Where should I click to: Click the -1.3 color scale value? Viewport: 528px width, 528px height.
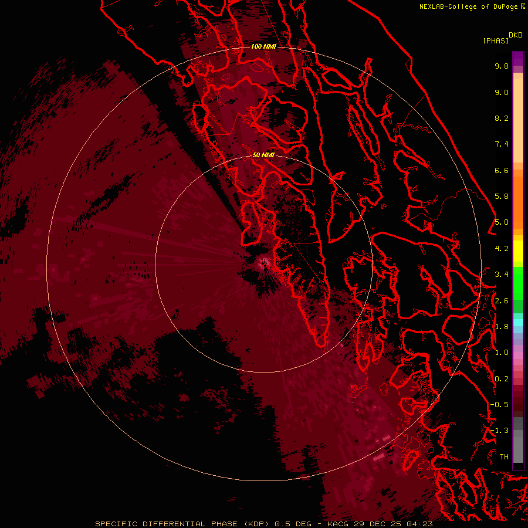499,431
